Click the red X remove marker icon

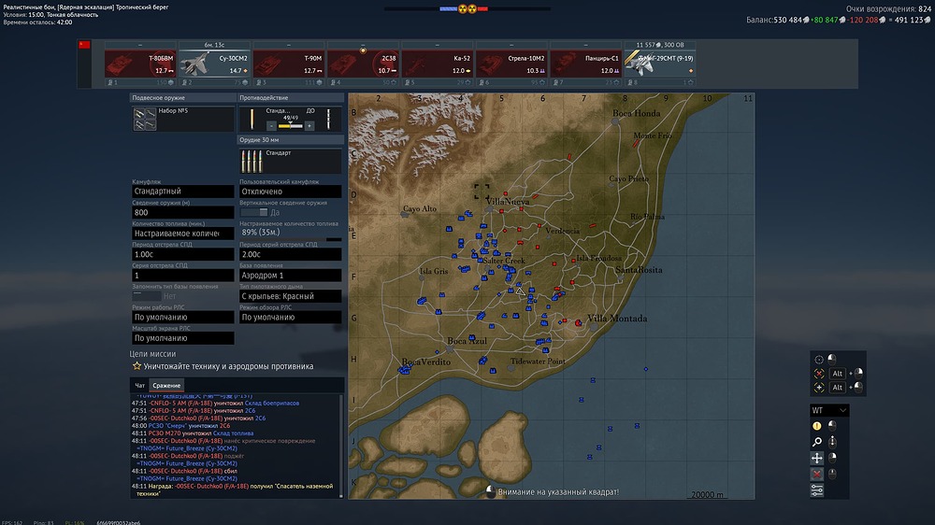coord(817,474)
